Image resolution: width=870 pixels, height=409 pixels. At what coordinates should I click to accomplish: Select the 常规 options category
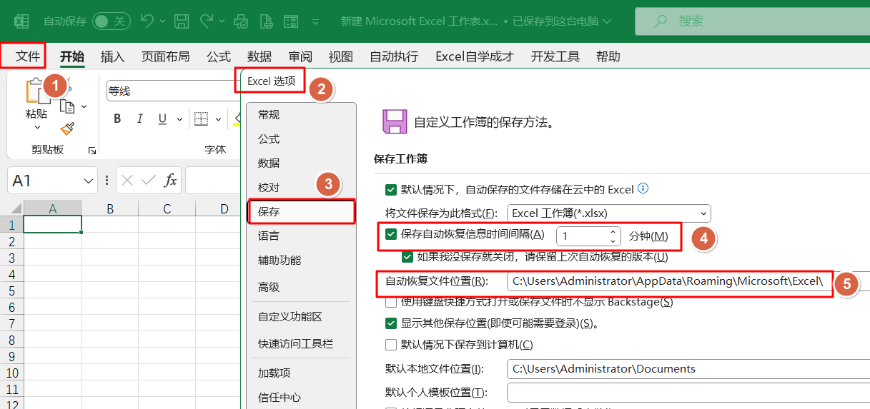click(301, 115)
